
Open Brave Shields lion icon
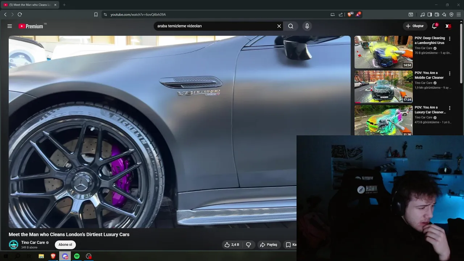tap(350, 14)
